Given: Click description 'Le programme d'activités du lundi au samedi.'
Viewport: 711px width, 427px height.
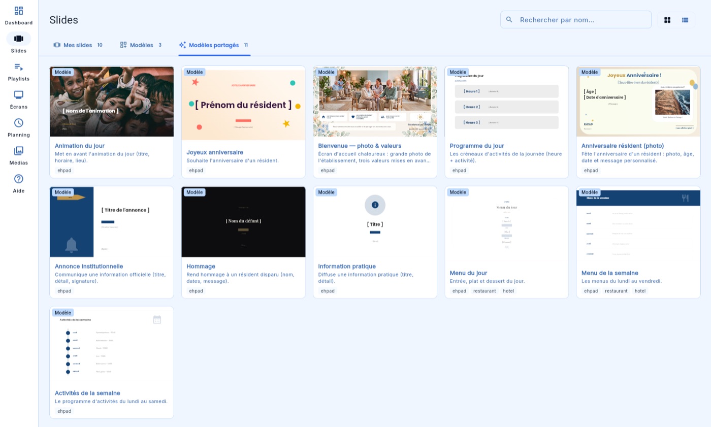Looking at the screenshot, I should (x=111, y=401).
